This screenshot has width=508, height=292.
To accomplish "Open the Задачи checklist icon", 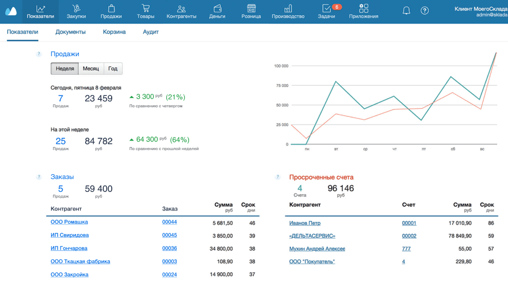I will click(326, 8).
